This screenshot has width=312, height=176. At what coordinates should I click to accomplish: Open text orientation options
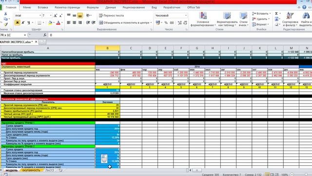[x=89, y=15]
